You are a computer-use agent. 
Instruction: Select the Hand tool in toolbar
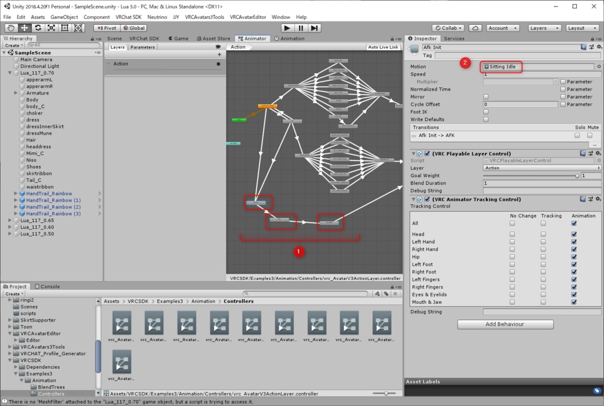(11, 28)
